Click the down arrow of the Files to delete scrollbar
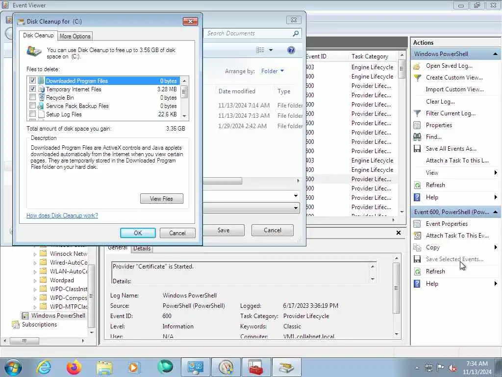This screenshot has height=377, width=502. tap(184, 116)
